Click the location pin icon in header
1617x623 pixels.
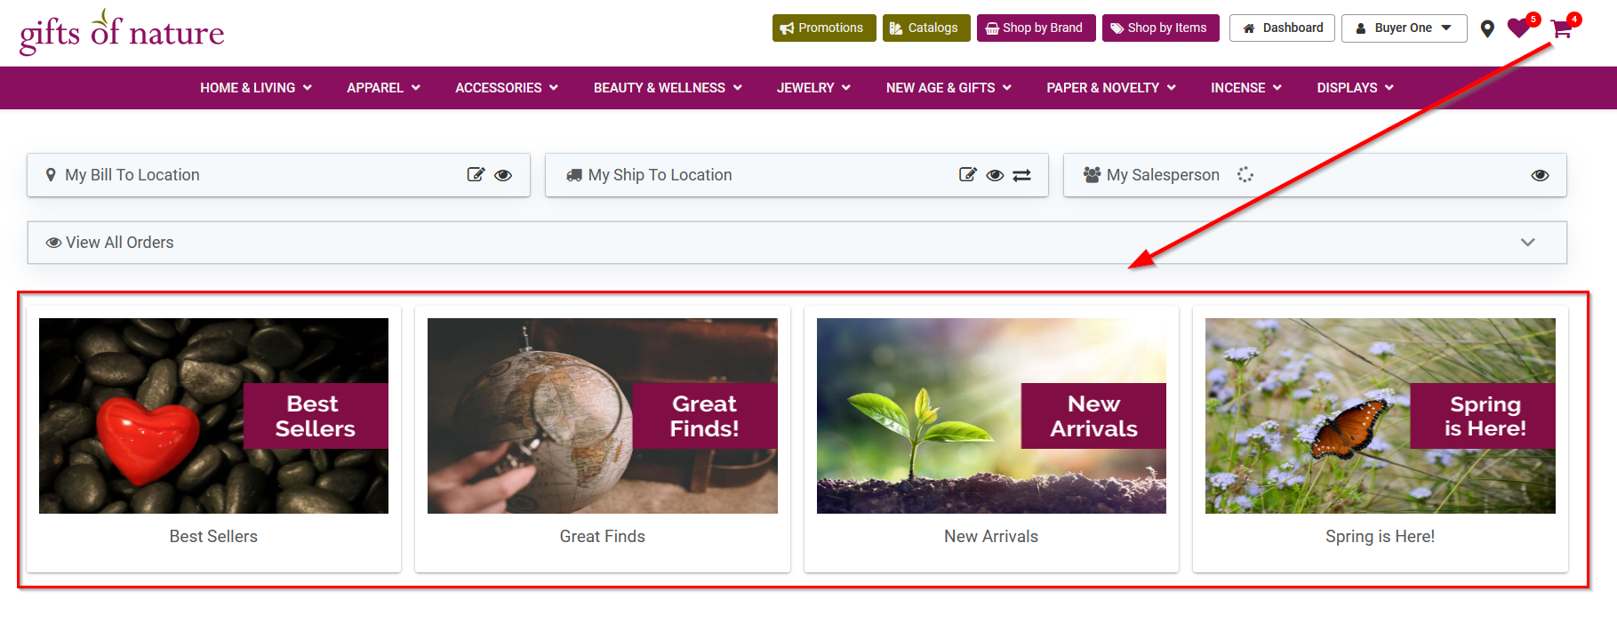tap(1487, 28)
